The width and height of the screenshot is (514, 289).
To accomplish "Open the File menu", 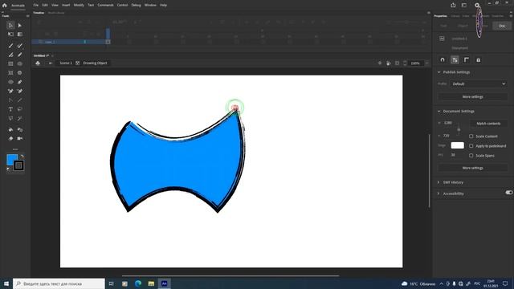I will coord(35,6).
